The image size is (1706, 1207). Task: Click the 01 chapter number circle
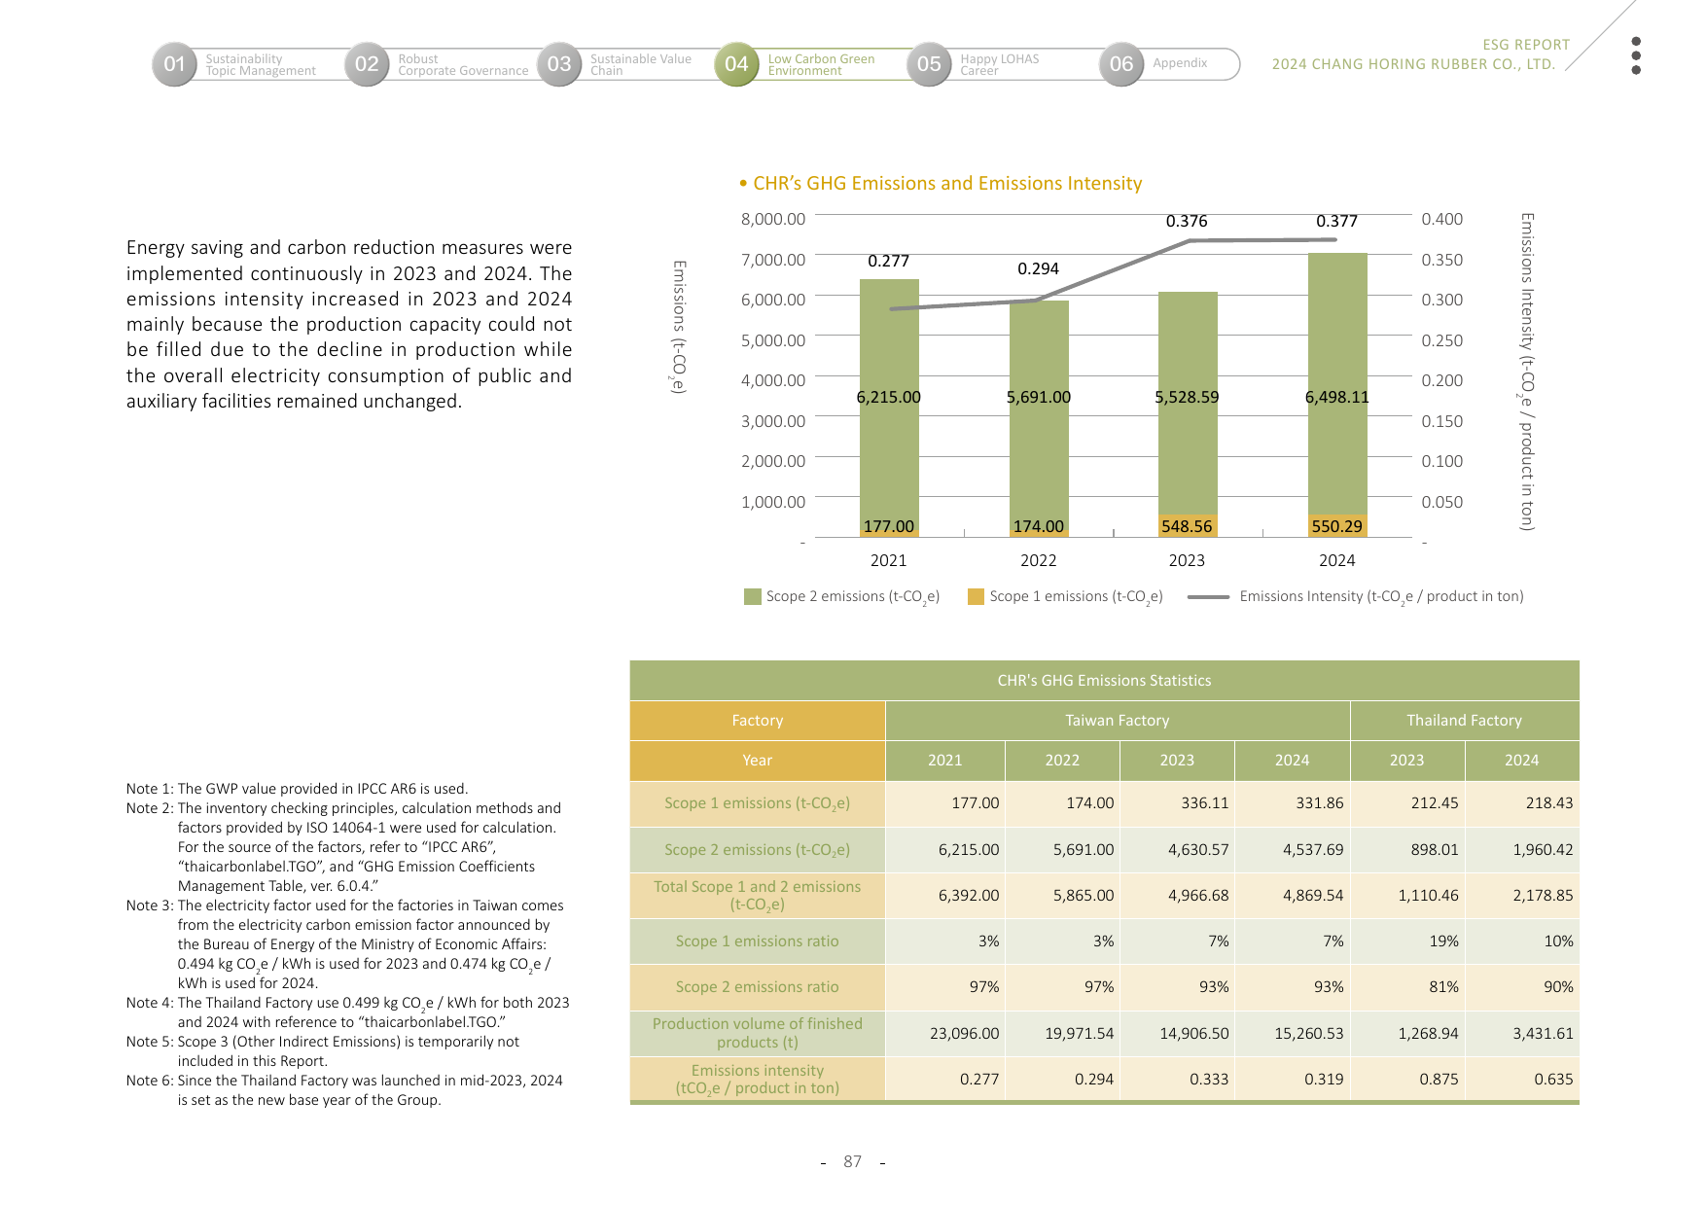coord(174,64)
